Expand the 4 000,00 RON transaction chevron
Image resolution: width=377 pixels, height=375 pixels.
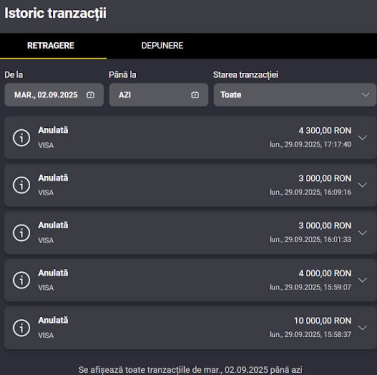(x=362, y=280)
